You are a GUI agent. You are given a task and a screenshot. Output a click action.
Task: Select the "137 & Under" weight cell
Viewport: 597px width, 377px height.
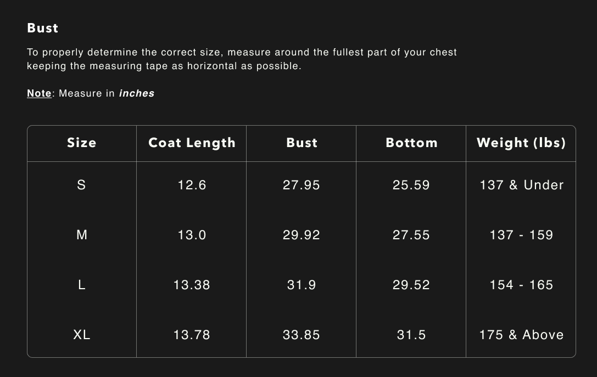521,185
